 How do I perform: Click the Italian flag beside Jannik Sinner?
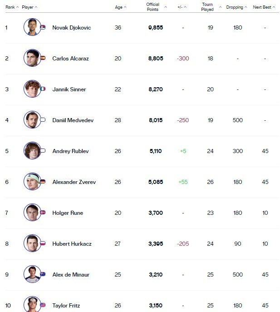pos(43,89)
